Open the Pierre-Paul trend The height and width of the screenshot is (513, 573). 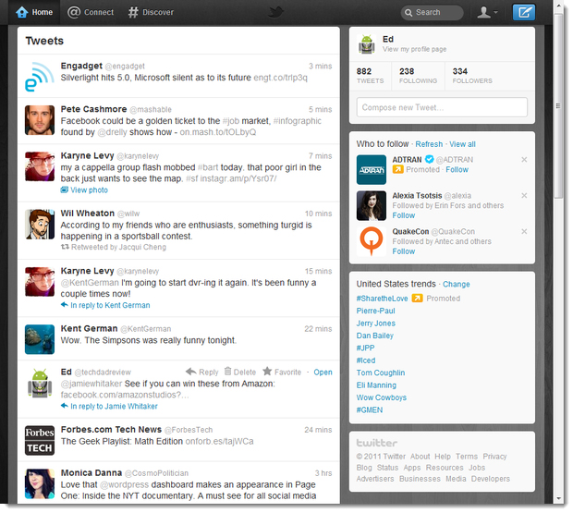pos(375,311)
